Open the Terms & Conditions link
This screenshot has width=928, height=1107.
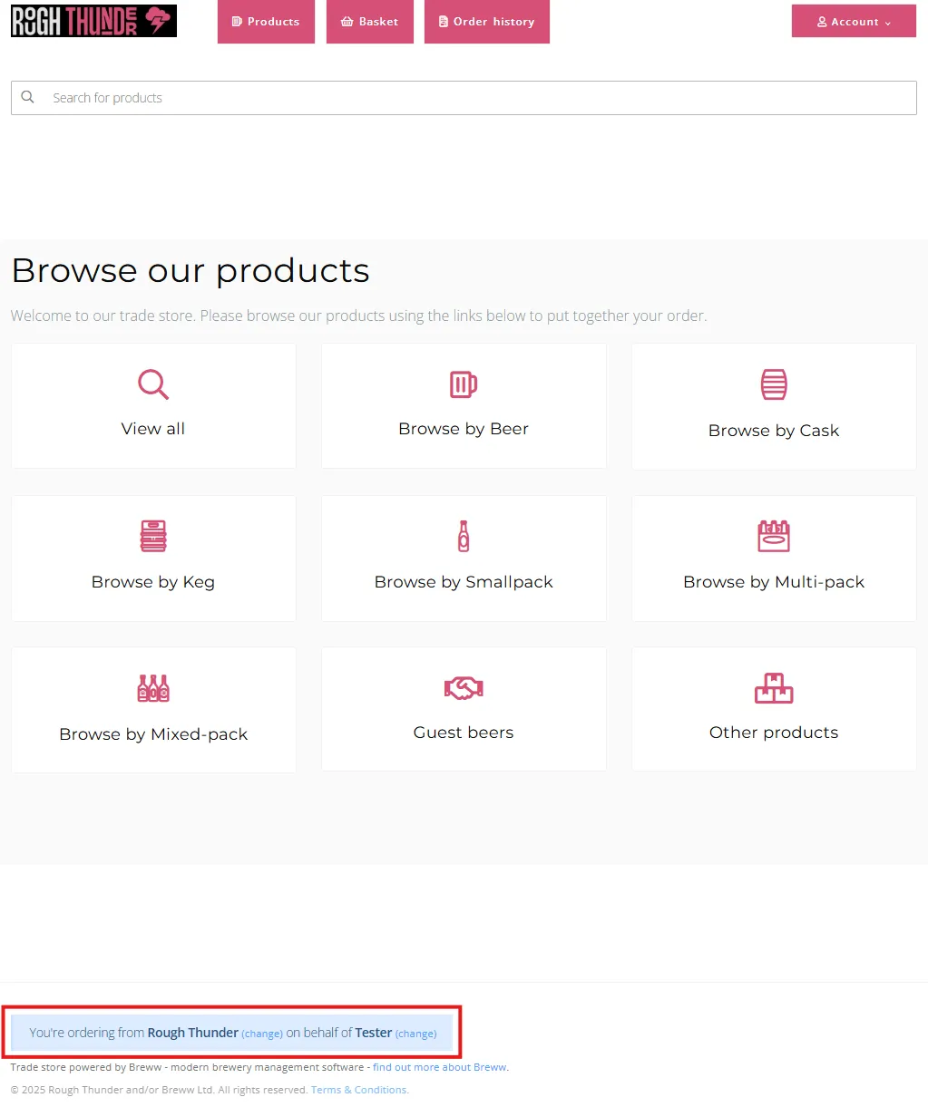[x=359, y=1090]
